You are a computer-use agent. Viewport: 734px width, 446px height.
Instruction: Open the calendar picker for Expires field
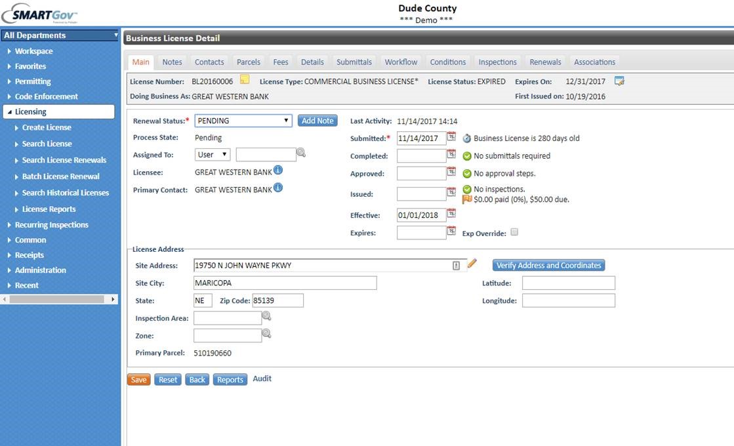point(451,232)
